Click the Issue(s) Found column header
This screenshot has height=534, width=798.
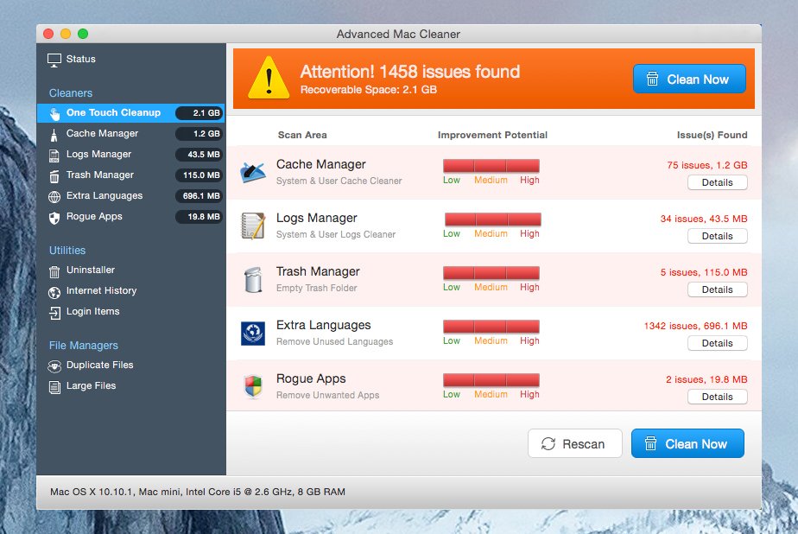(x=712, y=135)
